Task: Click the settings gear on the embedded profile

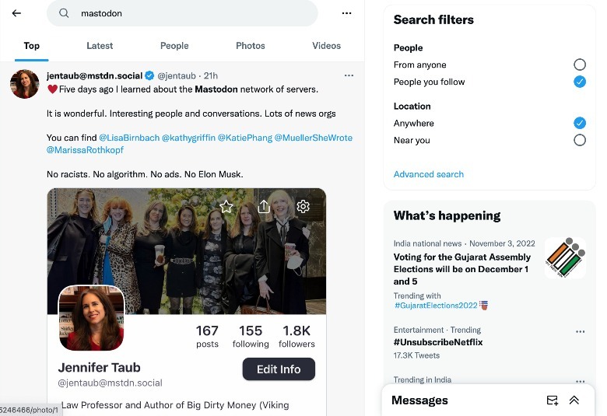Action: 303,206
